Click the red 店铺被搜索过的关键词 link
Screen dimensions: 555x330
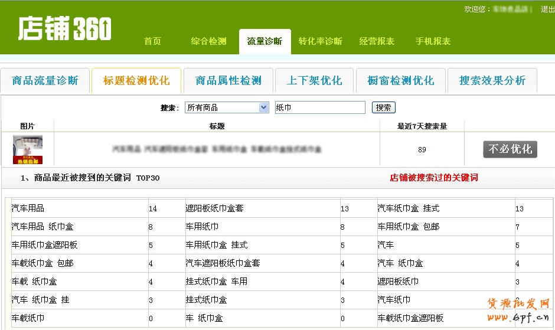point(434,178)
